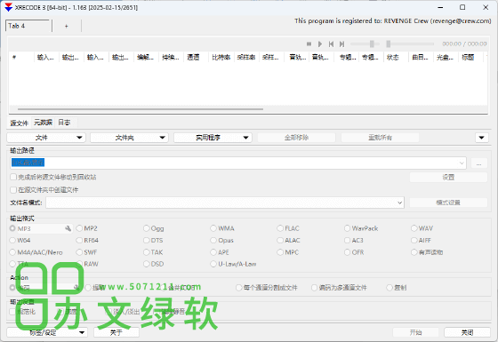Select U-Law/A-Law output format

[233, 264]
